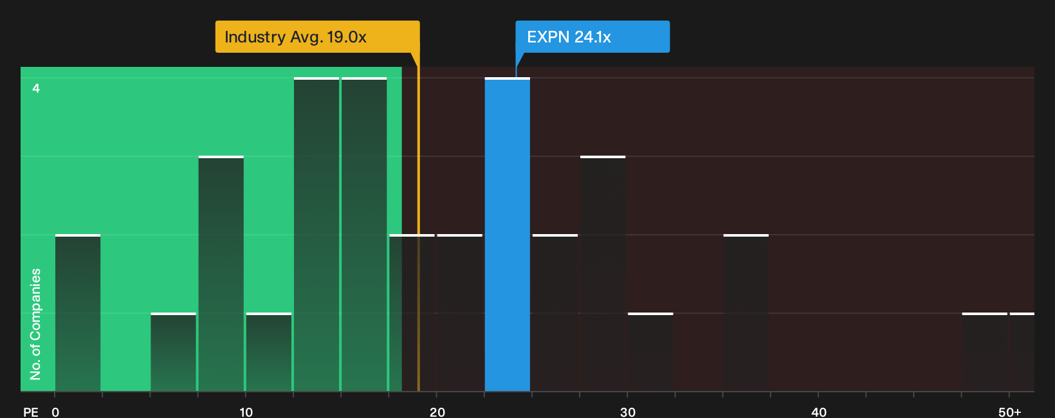
Task: Click the '4' y-axis value
Action: tap(36, 88)
